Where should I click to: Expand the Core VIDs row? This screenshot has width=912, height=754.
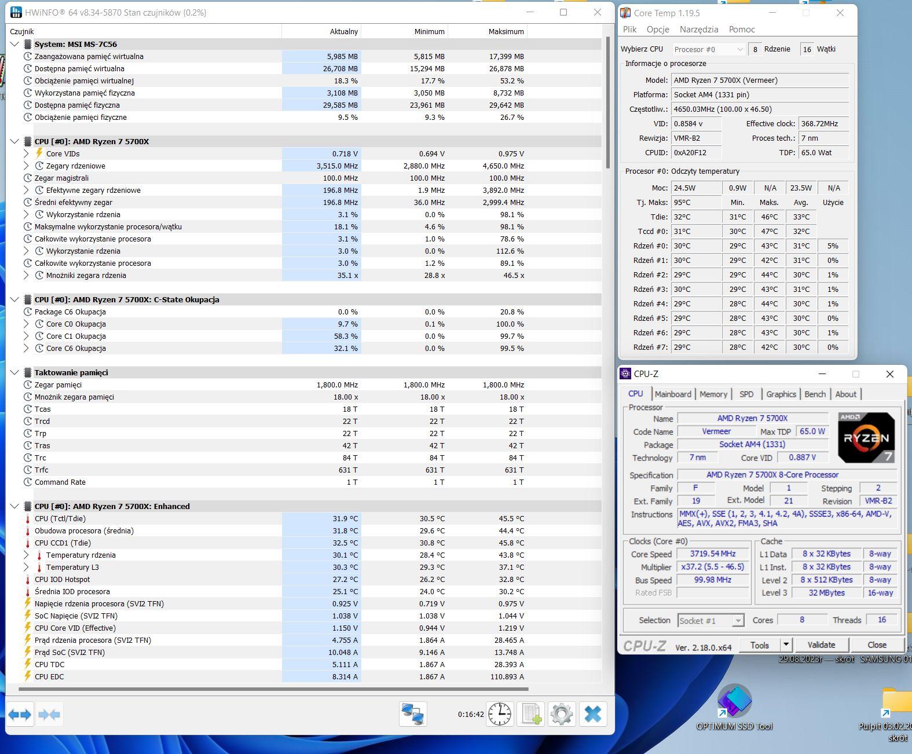(27, 153)
